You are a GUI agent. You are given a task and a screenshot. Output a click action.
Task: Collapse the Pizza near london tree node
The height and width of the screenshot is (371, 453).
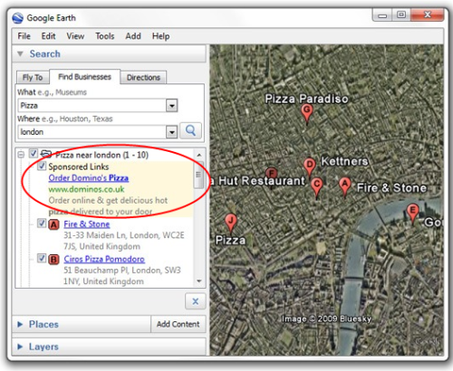[x=21, y=155]
